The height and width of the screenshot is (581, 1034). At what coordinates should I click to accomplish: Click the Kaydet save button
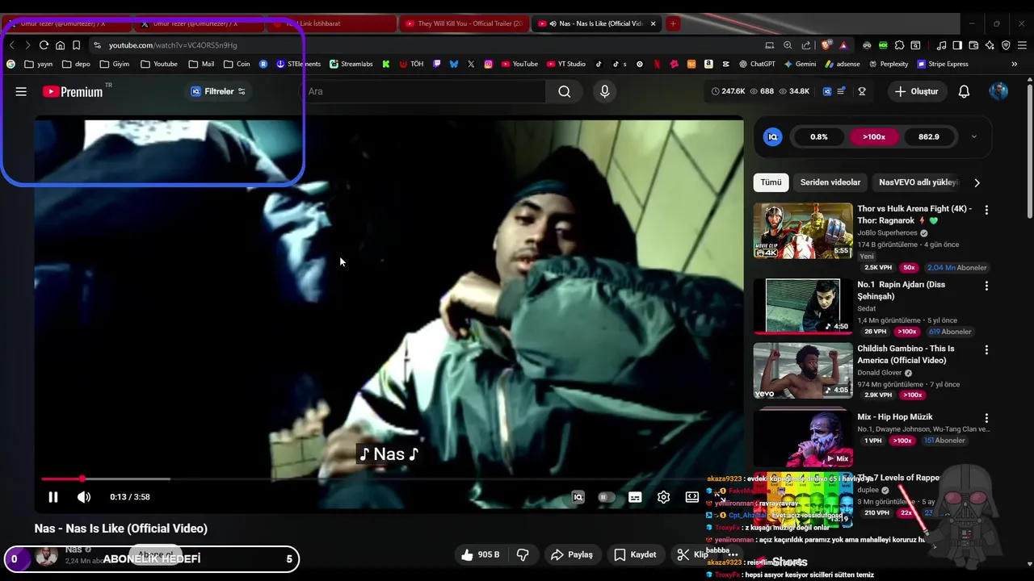point(635,554)
